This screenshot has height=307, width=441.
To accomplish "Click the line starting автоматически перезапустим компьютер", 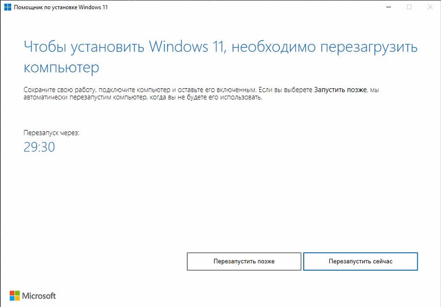I will (x=143, y=97).
